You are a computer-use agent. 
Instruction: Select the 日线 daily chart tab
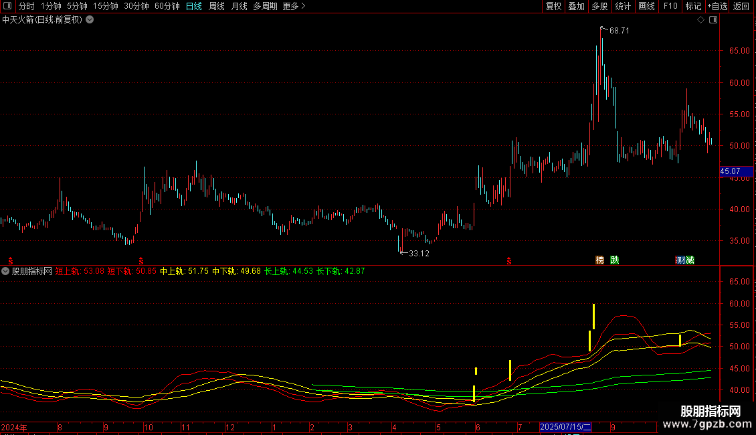point(194,6)
